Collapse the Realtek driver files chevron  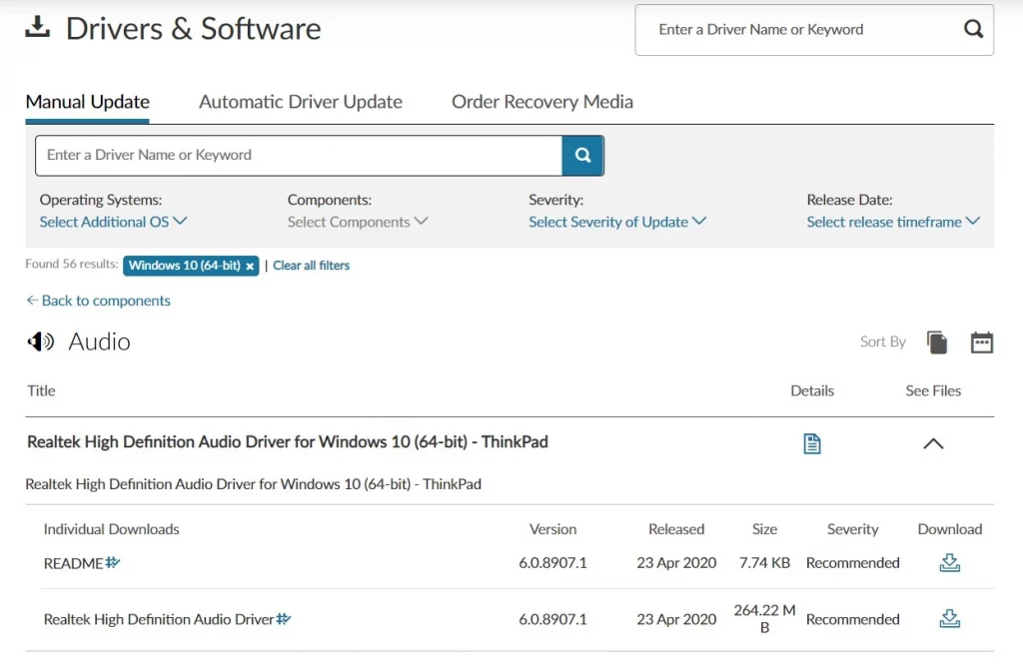934,444
